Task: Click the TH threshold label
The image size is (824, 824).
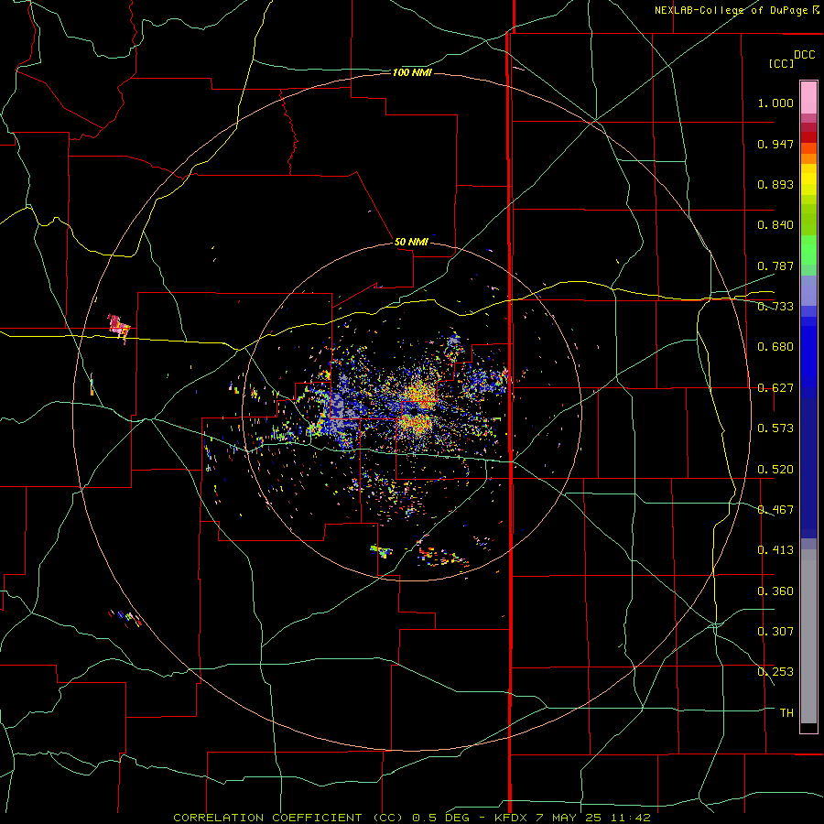Action: click(786, 713)
